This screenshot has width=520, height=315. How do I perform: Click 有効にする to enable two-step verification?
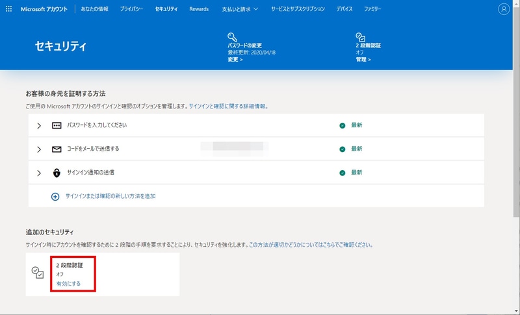click(x=68, y=284)
